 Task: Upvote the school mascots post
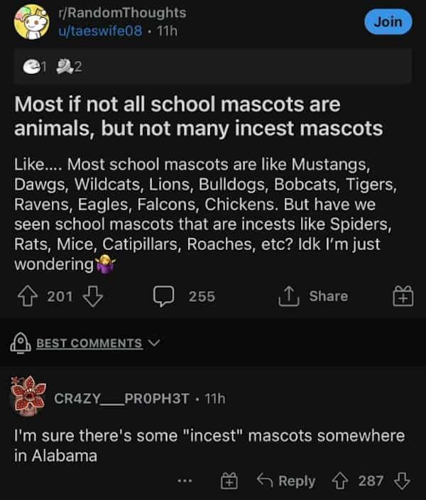coord(28,296)
